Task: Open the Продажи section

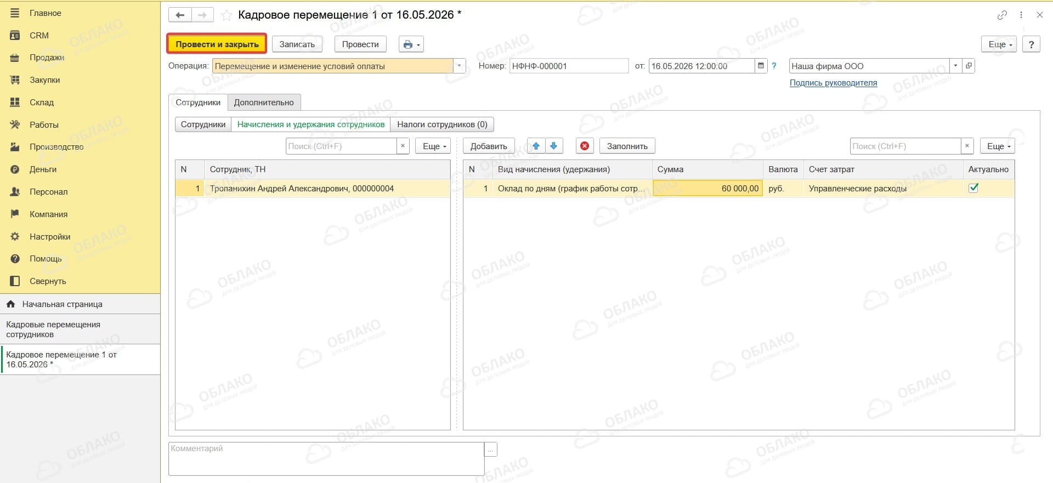Action: [47, 58]
